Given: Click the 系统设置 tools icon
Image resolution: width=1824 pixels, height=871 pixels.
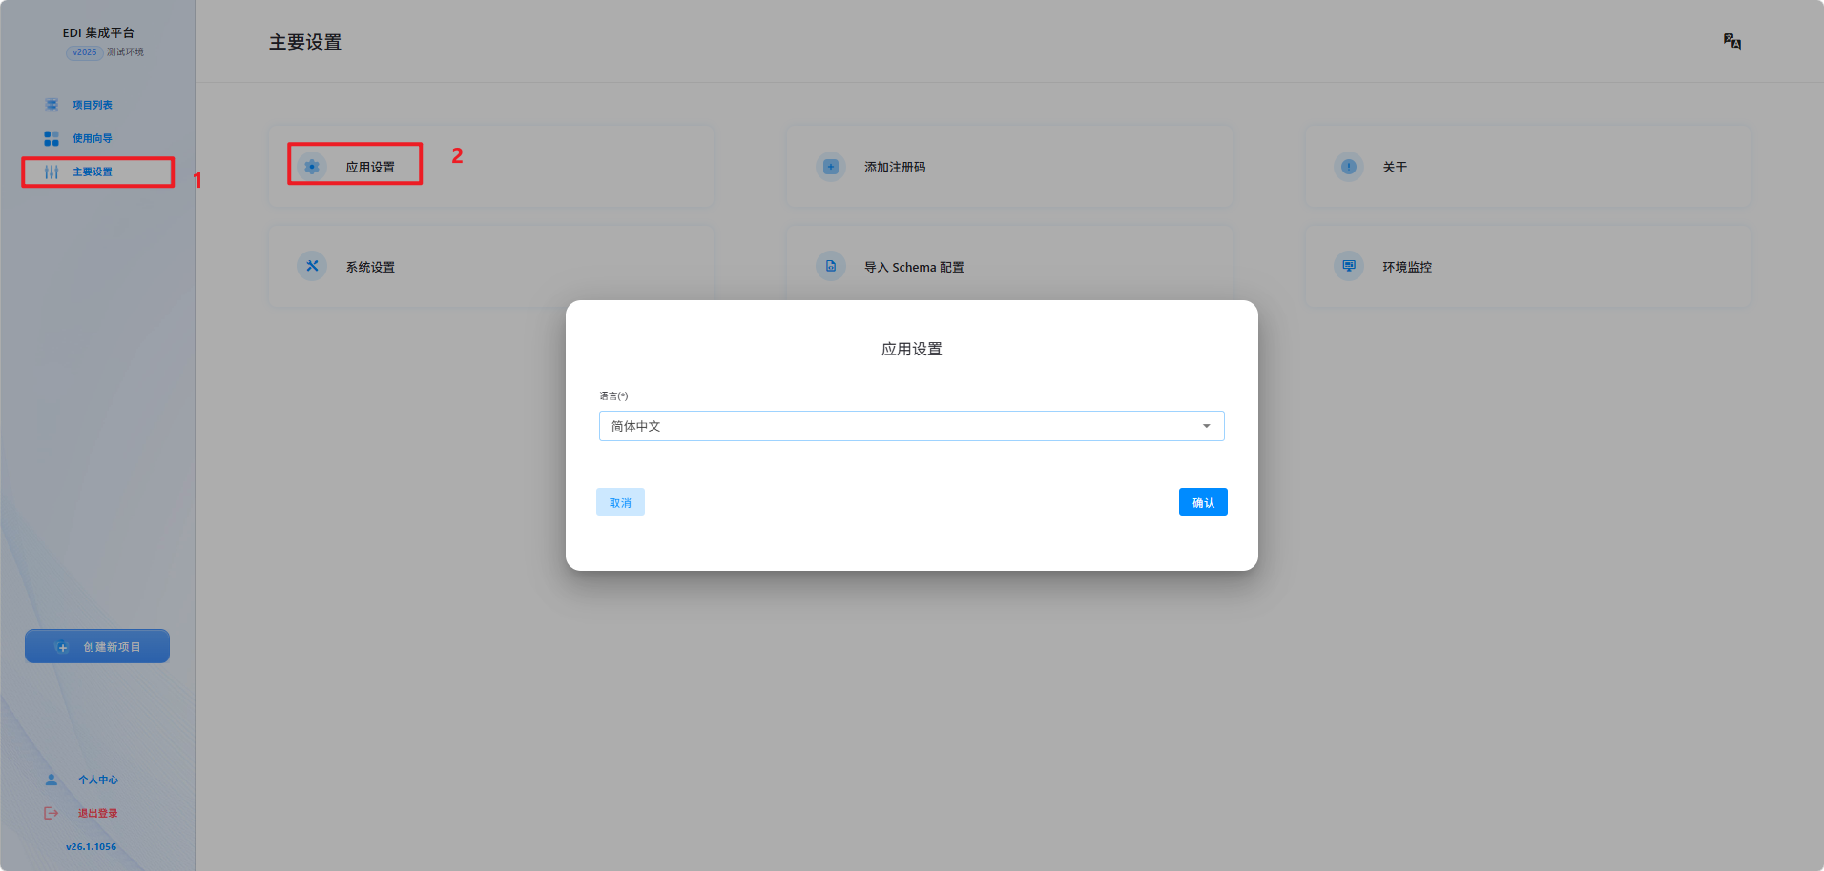Looking at the screenshot, I should click(x=312, y=266).
